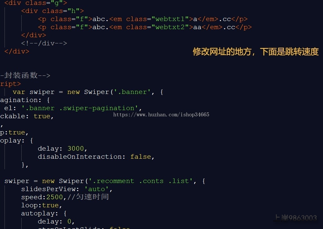Viewport: 323px width, 229px height.
Task: Click the webtxt1 class name
Action: point(170,19)
